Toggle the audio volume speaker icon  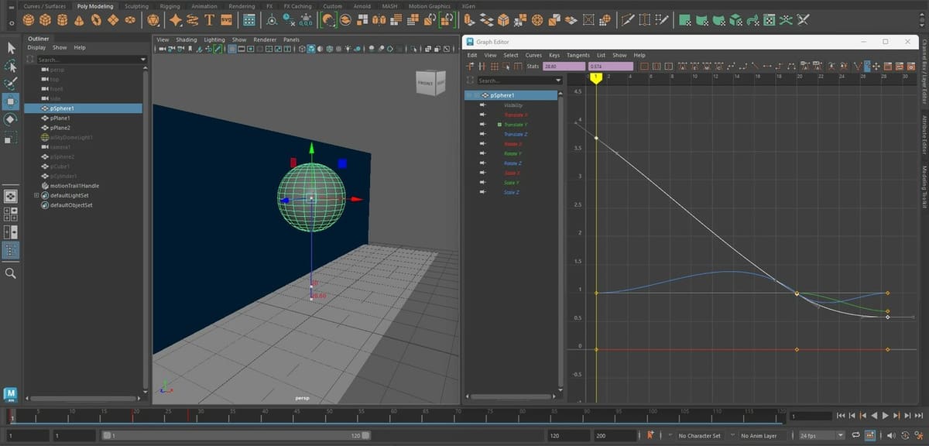(890, 436)
